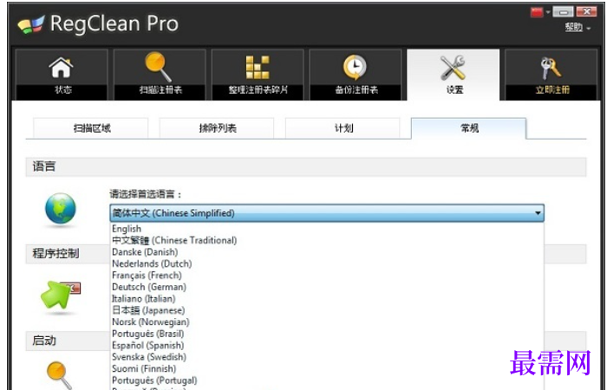607x390 pixels.
Task: Click the RegClean Pro logo icon
Action: (31, 24)
